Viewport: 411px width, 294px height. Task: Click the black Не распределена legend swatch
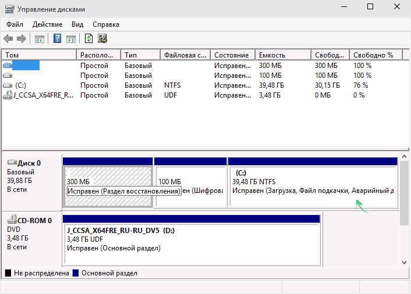click(x=8, y=273)
